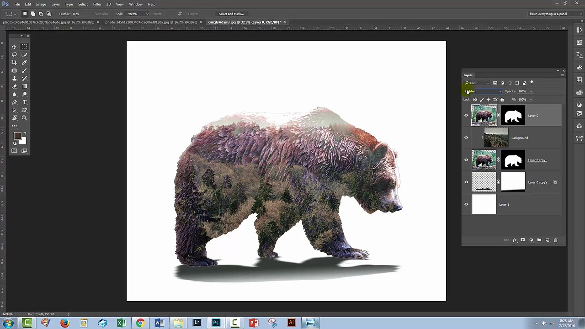Select the Gradient tool

pyautogui.click(x=24, y=86)
